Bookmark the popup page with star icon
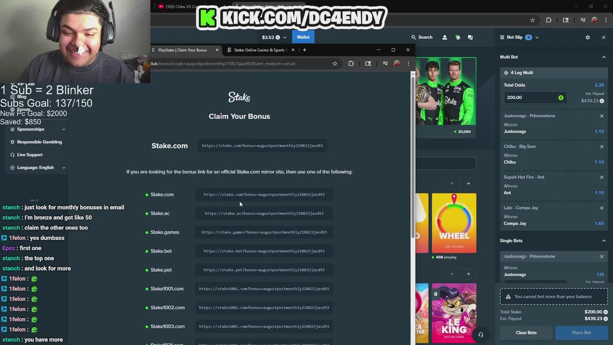This screenshot has width=613, height=345. [x=335, y=64]
